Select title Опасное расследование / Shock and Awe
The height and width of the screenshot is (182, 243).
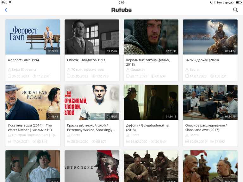[x=206, y=128]
